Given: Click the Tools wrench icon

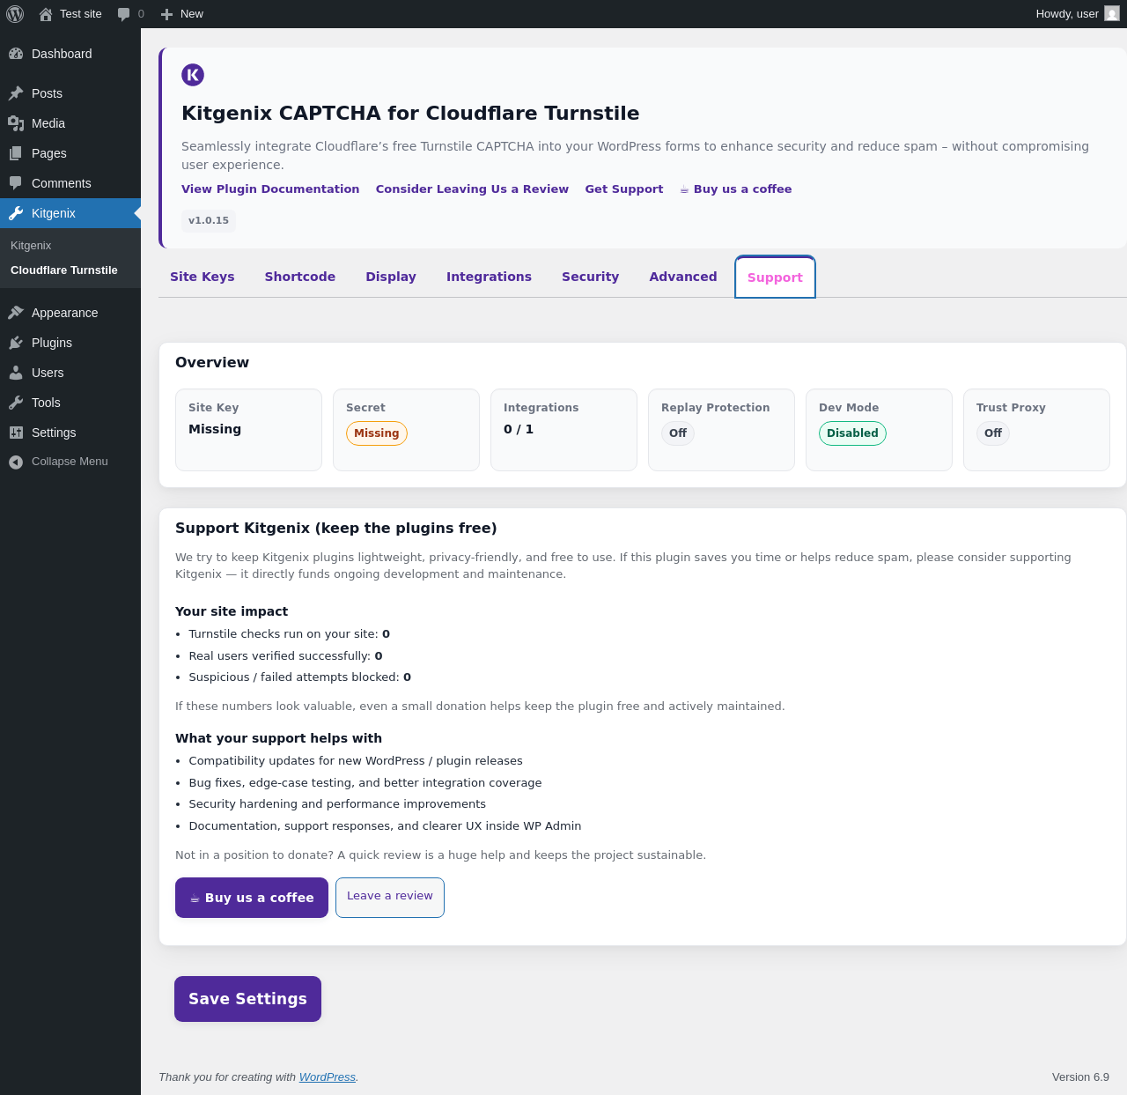Looking at the screenshot, I should (x=16, y=403).
